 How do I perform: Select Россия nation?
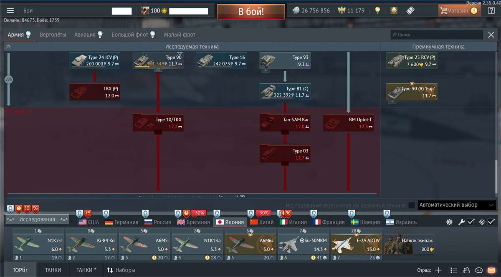click(x=157, y=222)
